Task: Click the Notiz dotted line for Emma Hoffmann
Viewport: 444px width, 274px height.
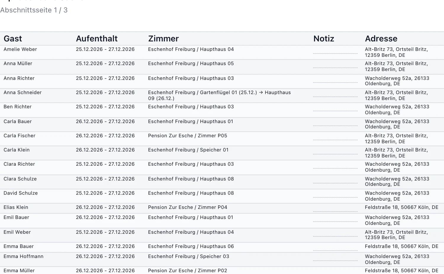Action: coord(335,261)
